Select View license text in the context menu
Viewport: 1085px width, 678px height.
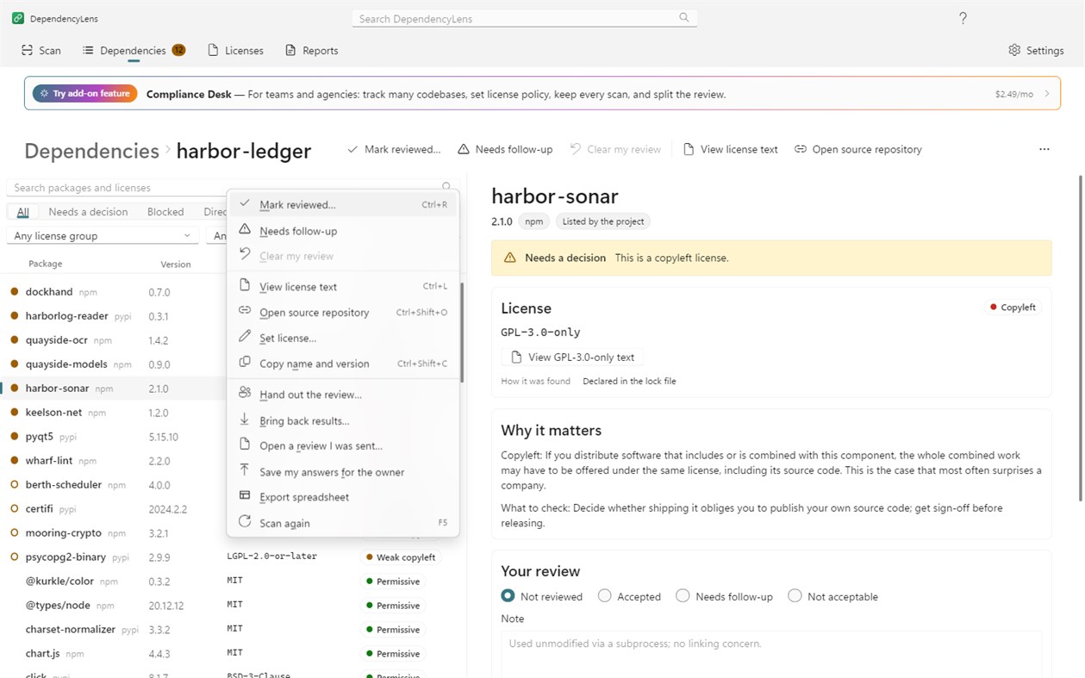point(343,286)
